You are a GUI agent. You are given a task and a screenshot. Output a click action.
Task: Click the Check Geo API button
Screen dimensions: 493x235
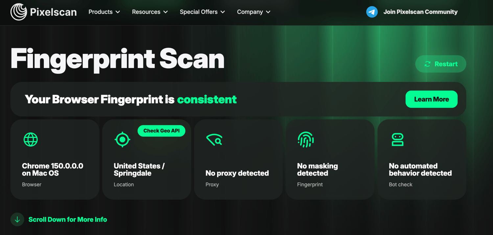tap(161, 131)
